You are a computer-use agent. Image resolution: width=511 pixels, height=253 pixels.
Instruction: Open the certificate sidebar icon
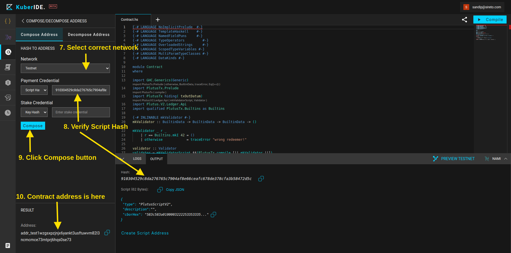tap(8, 98)
